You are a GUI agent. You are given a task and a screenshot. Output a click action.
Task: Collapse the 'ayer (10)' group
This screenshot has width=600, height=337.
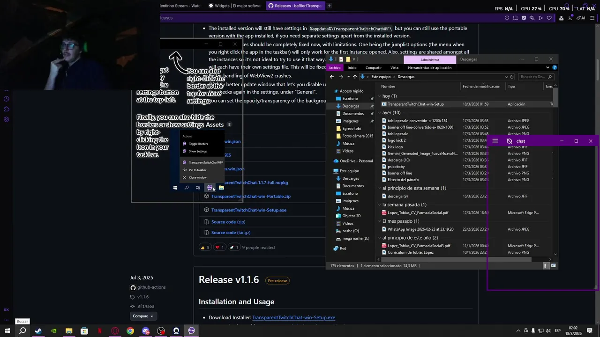[x=379, y=113]
